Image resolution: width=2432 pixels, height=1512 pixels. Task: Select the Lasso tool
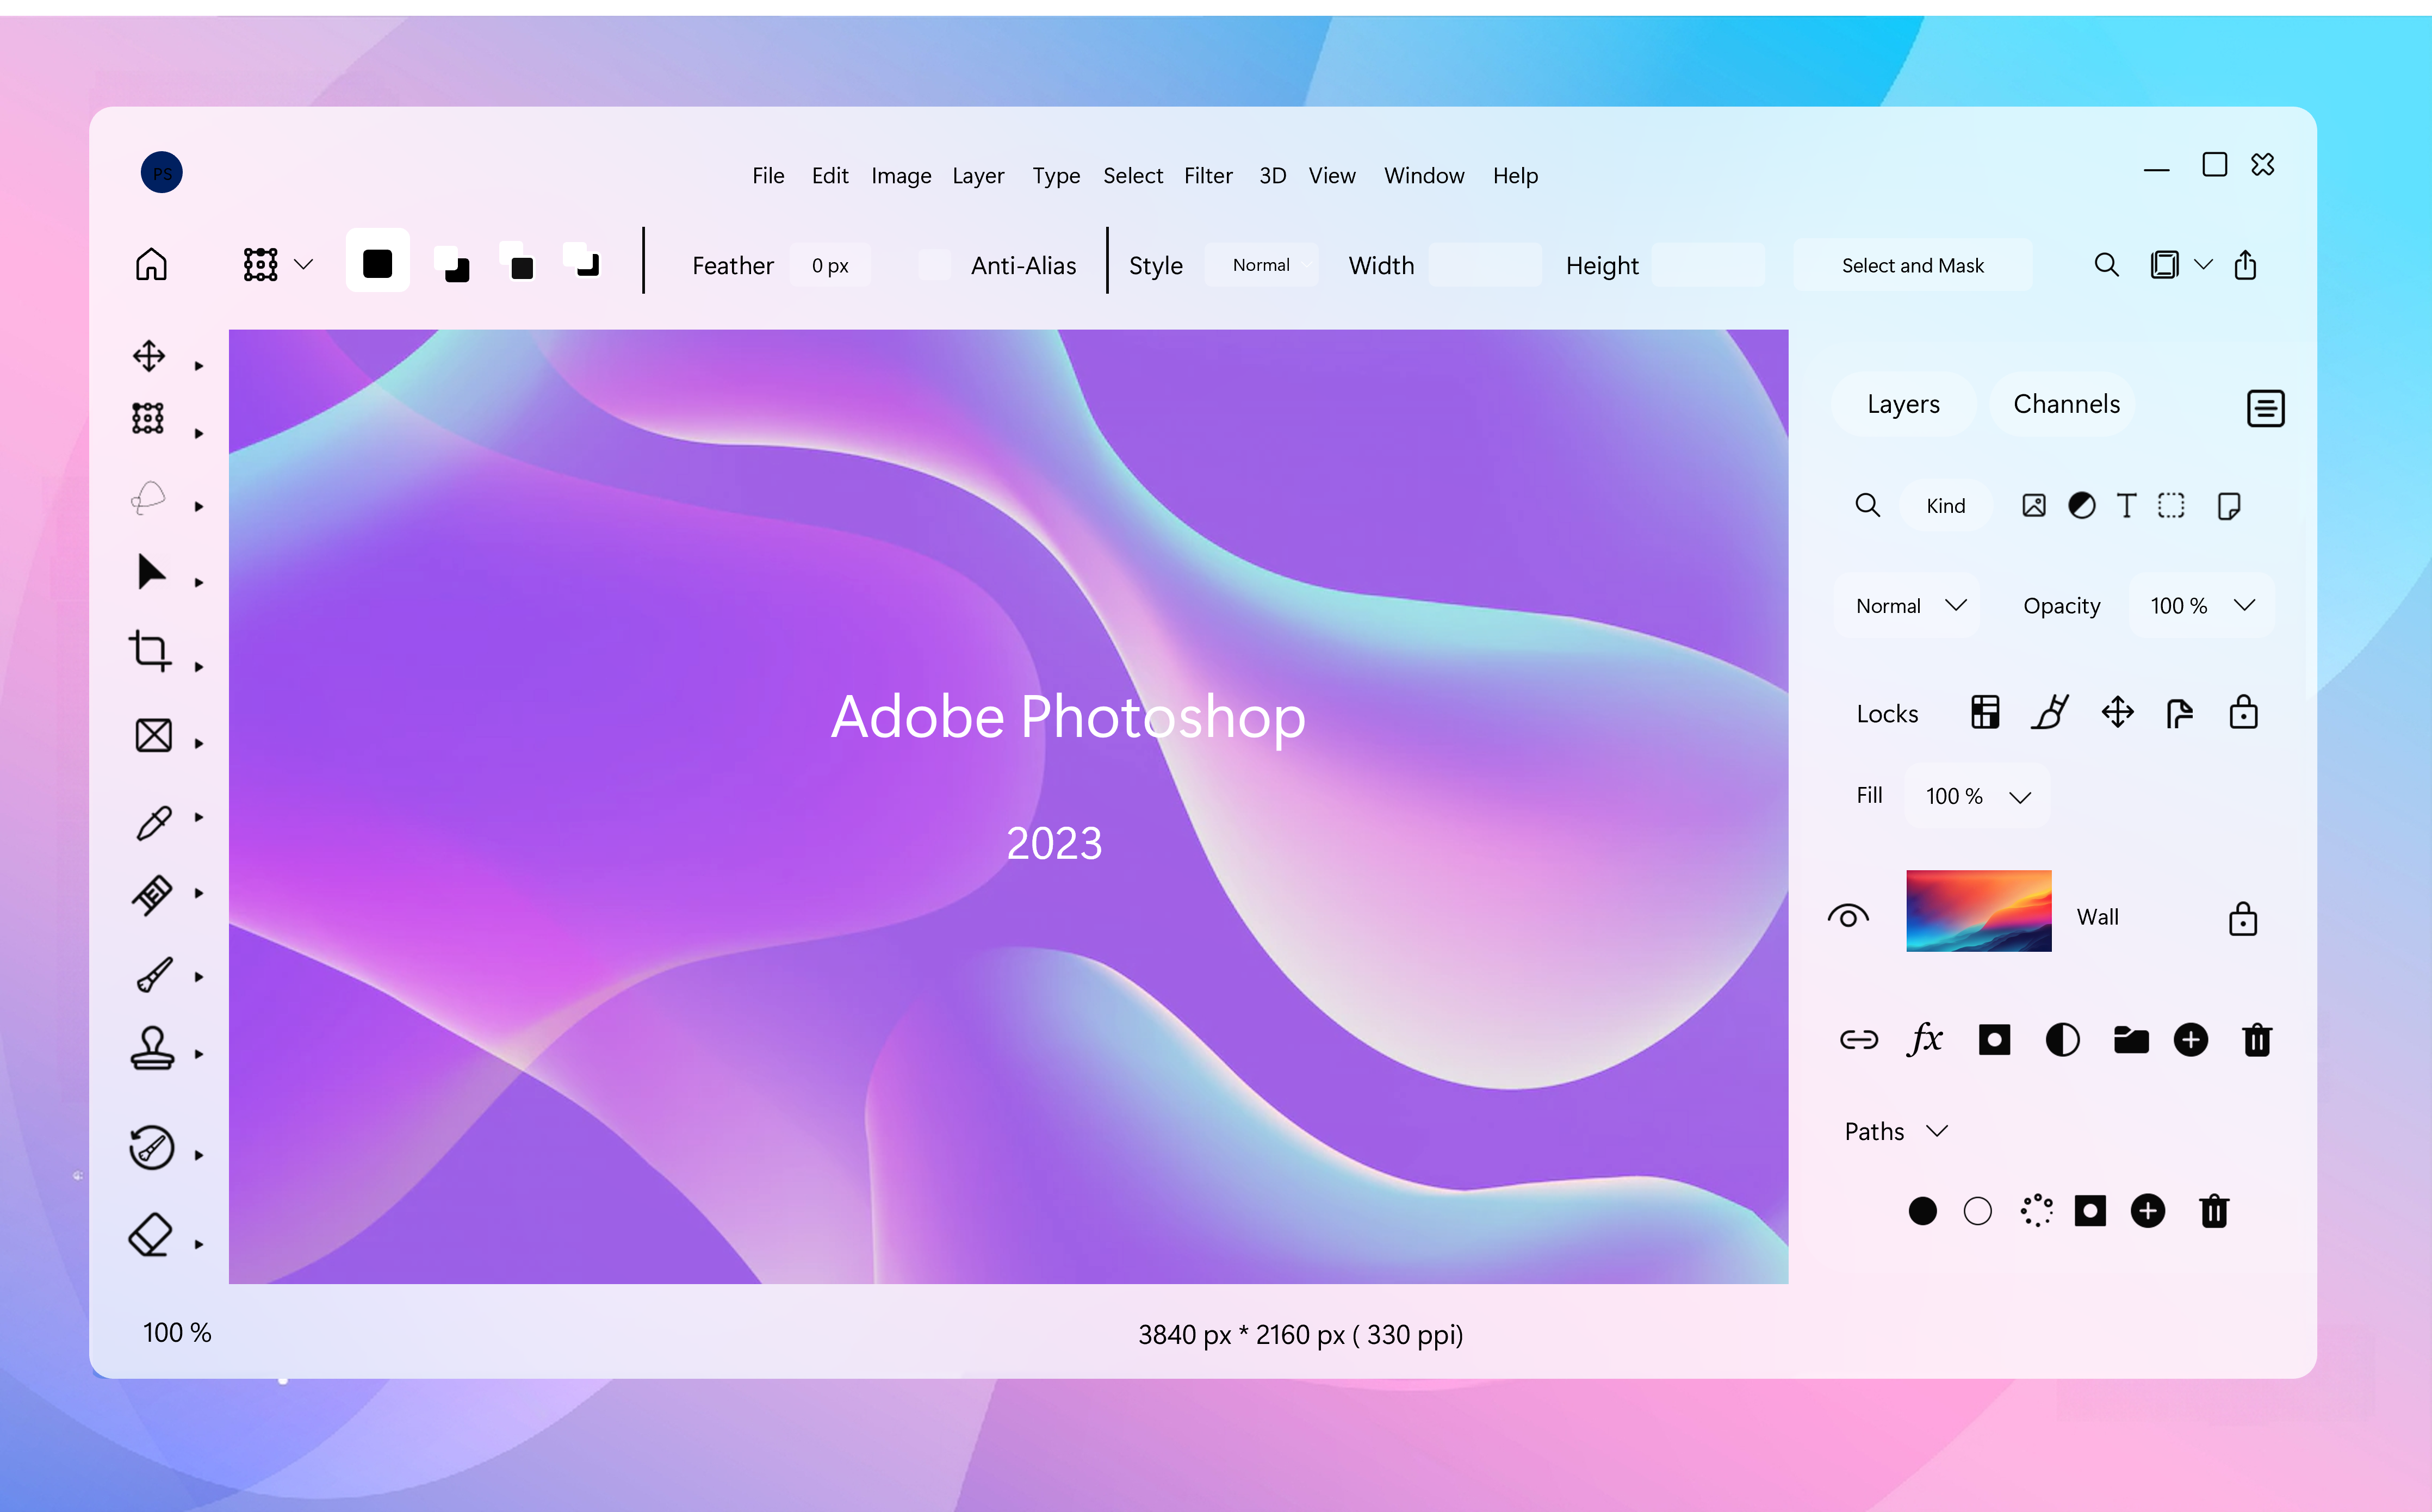point(148,497)
